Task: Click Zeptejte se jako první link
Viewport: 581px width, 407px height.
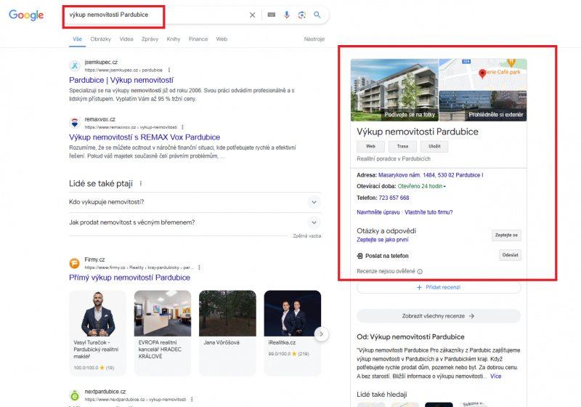Action: 383,240
